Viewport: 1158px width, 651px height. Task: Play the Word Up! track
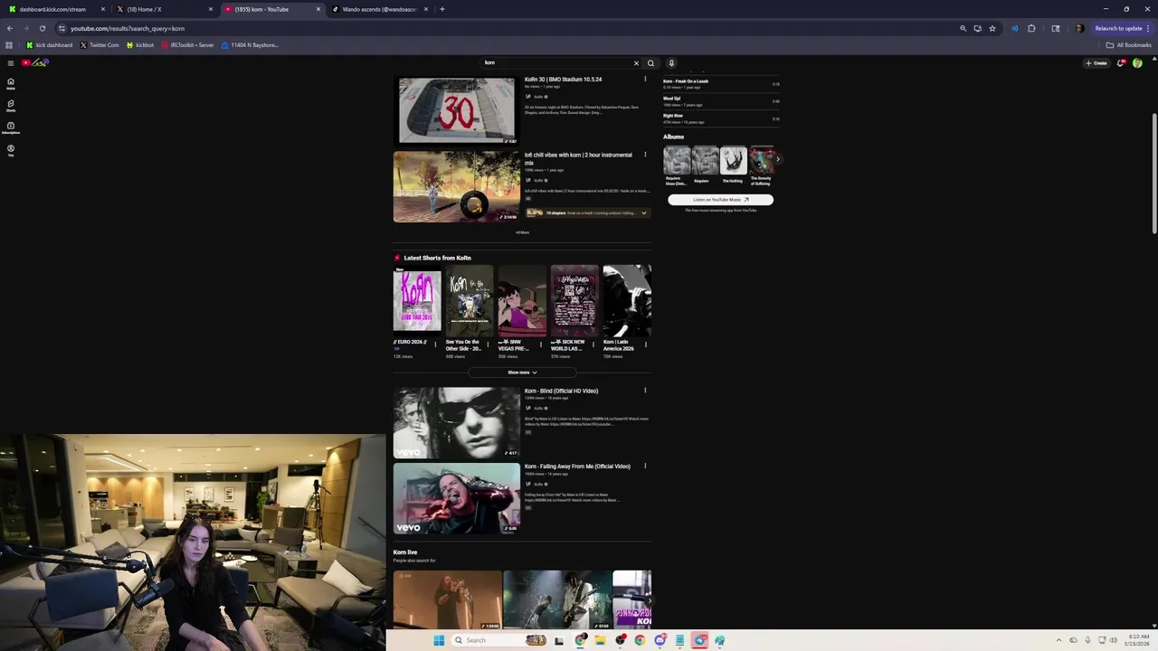pos(721,101)
